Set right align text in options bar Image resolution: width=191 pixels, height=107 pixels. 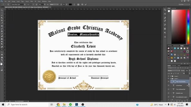[x=67, y=4]
